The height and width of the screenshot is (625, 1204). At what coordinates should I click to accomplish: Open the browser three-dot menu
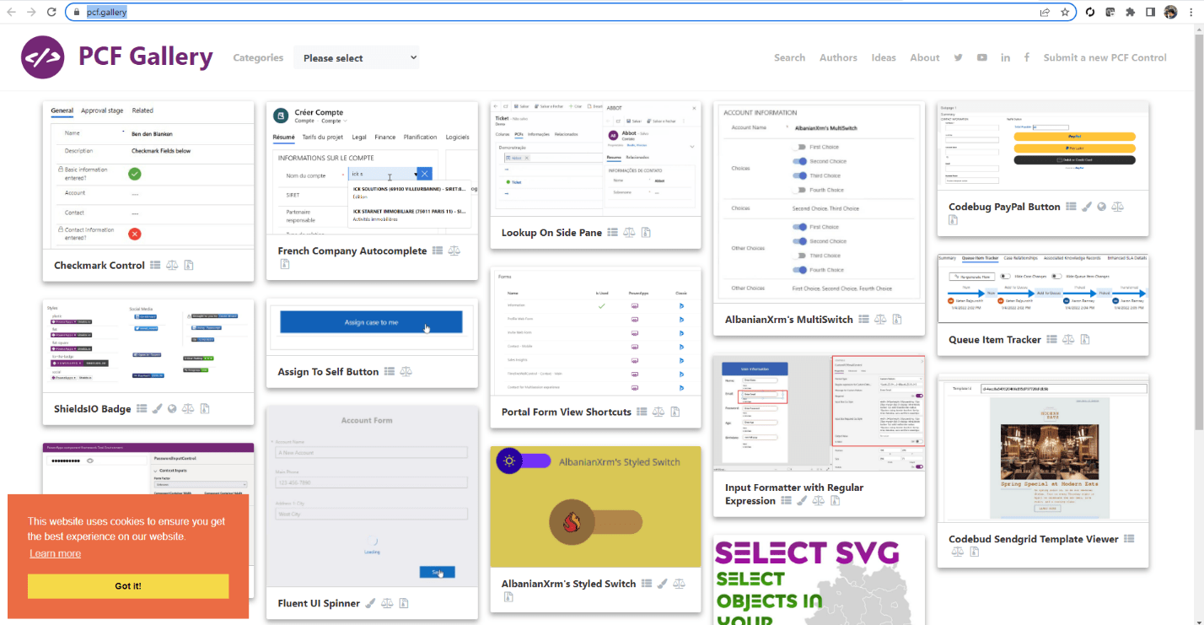point(1191,12)
